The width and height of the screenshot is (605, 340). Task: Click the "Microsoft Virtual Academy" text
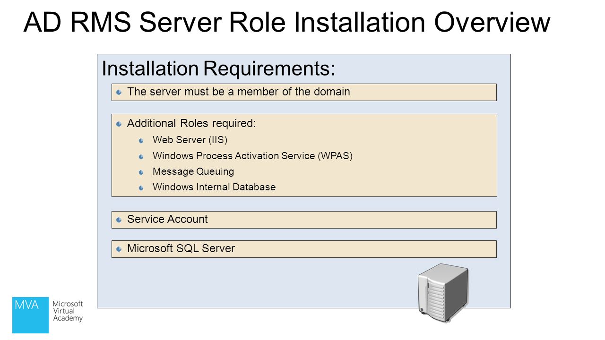click(x=68, y=311)
